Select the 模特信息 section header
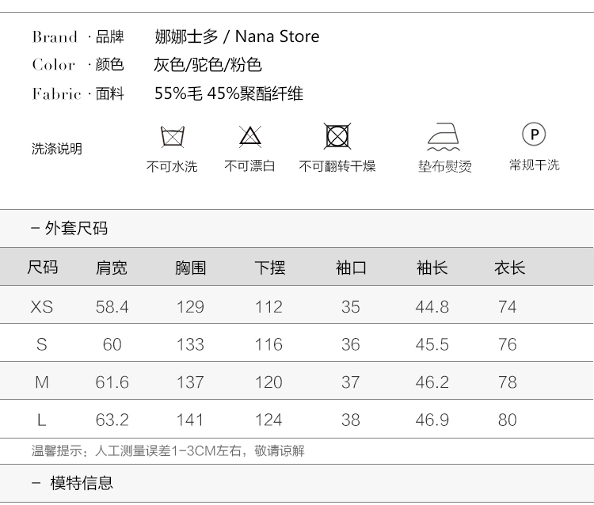The height and width of the screenshot is (505, 594). point(82,483)
